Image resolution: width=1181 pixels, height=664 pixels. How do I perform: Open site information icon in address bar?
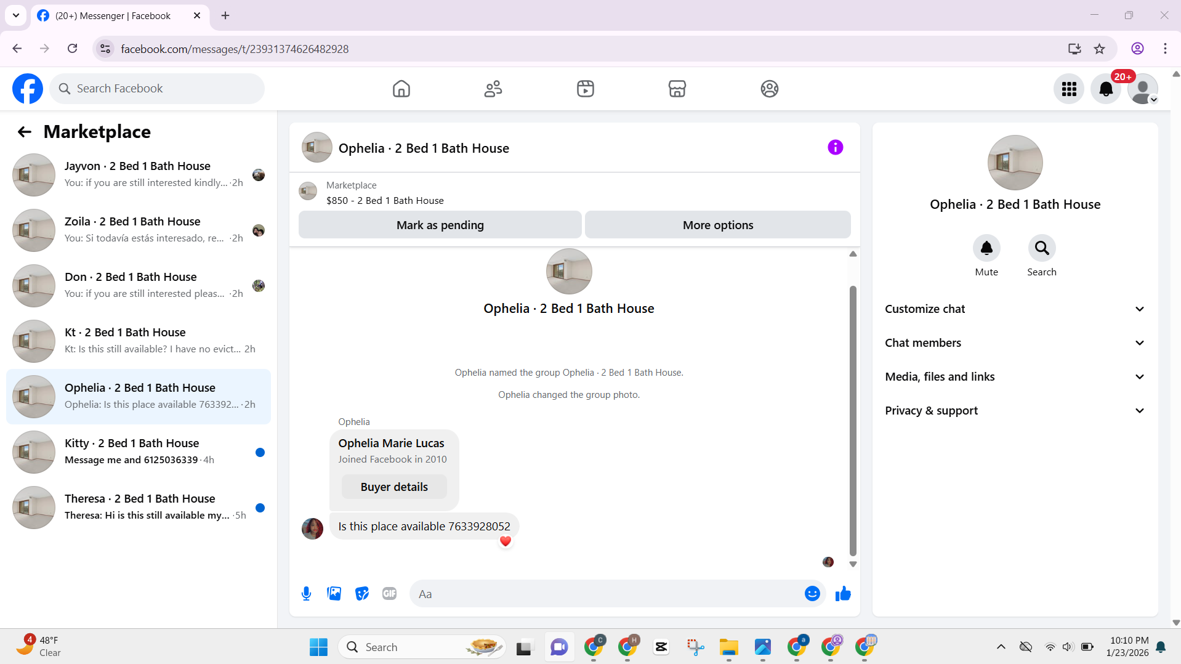coord(106,49)
